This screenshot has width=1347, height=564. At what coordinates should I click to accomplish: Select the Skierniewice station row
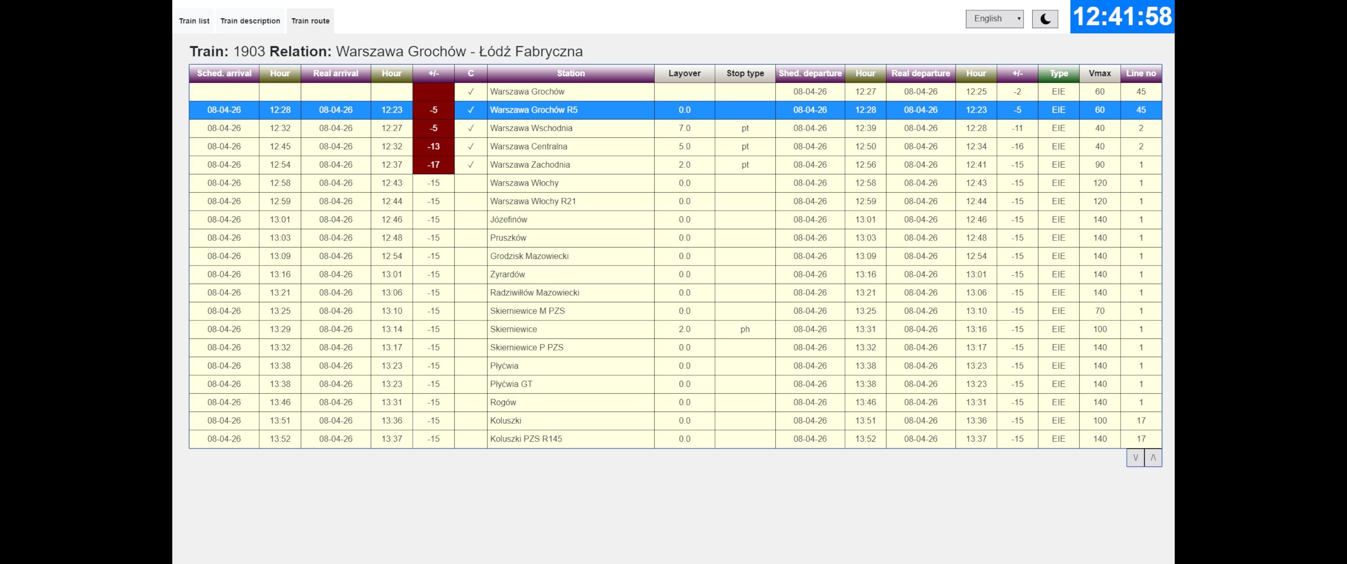pos(513,329)
